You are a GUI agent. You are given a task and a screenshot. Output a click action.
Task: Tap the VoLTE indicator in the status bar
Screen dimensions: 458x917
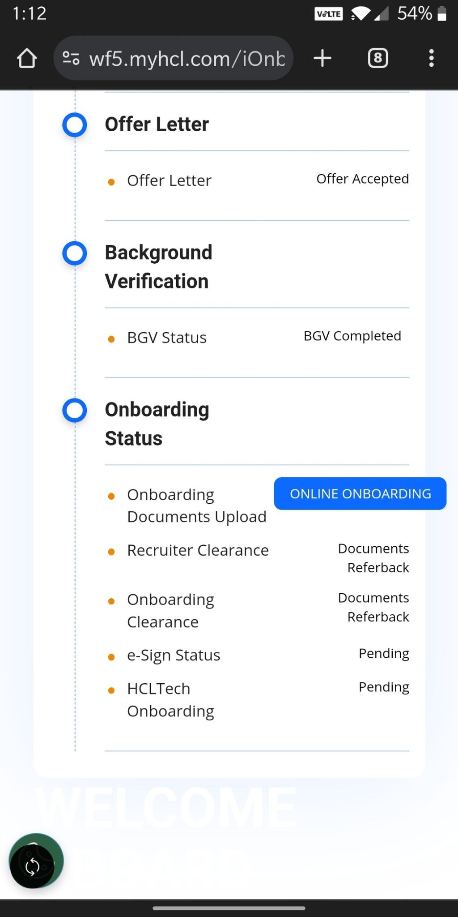click(328, 13)
